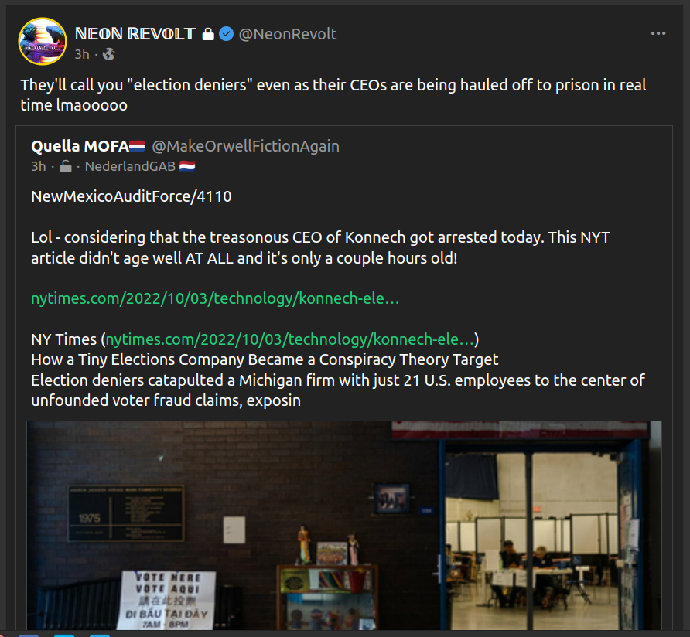Open the three-dot post options menu

pyautogui.click(x=658, y=33)
